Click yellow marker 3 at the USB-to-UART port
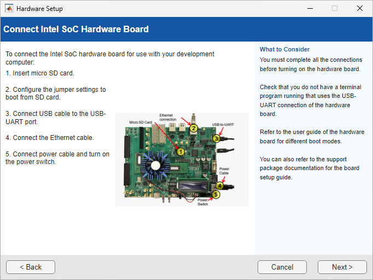 216,139
